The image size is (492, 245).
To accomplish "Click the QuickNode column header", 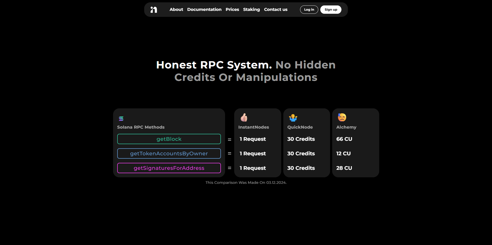I will [300, 127].
